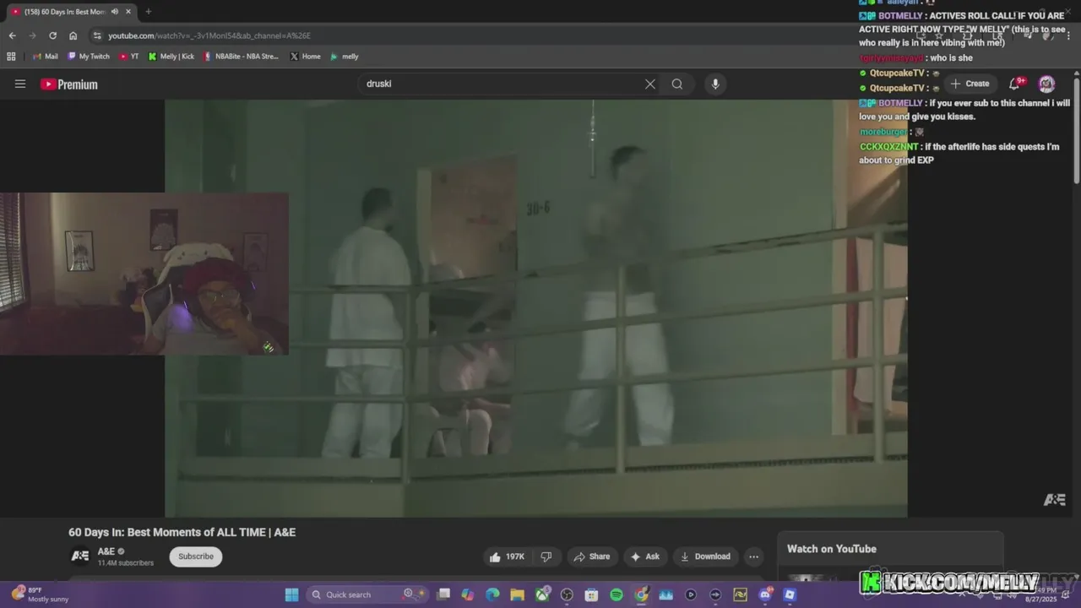Open Task View from the taskbar
Viewport: 1081px width, 608px height.
pos(443,594)
